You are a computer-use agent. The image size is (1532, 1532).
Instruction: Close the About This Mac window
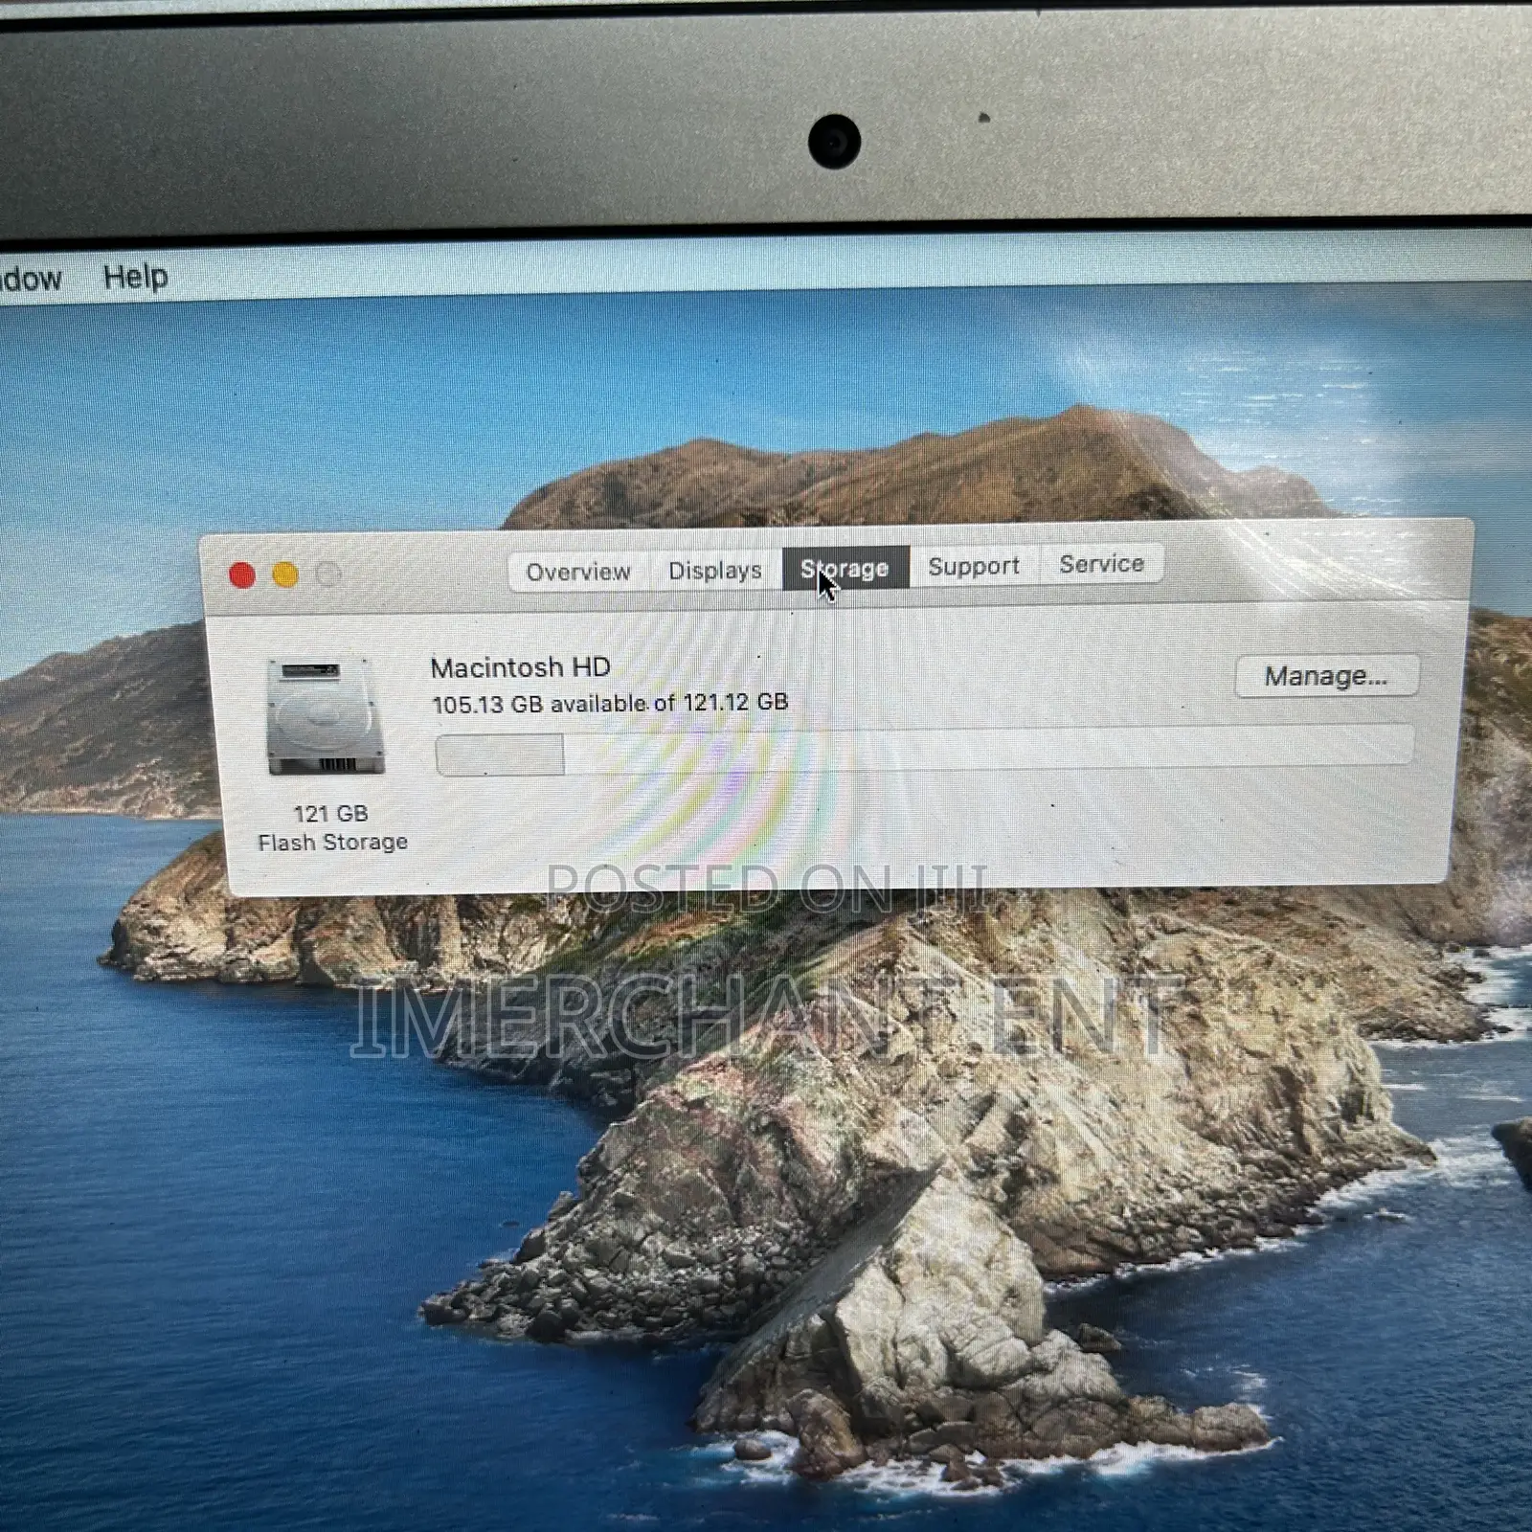(x=242, y=575)
